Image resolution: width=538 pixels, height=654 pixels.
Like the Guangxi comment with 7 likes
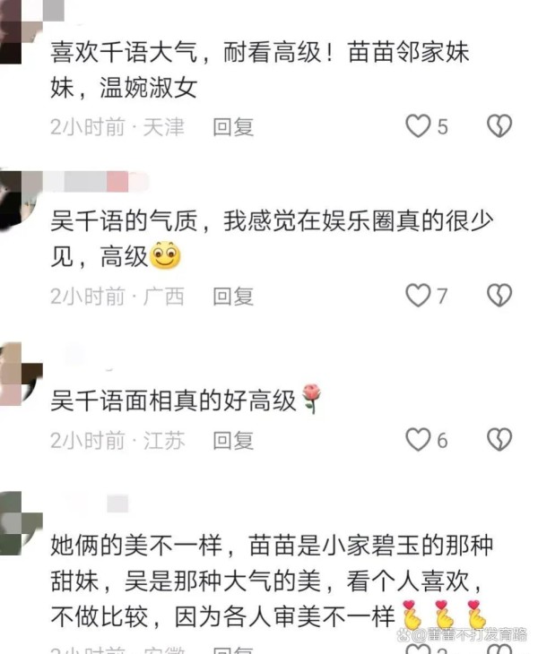point(418,296)
